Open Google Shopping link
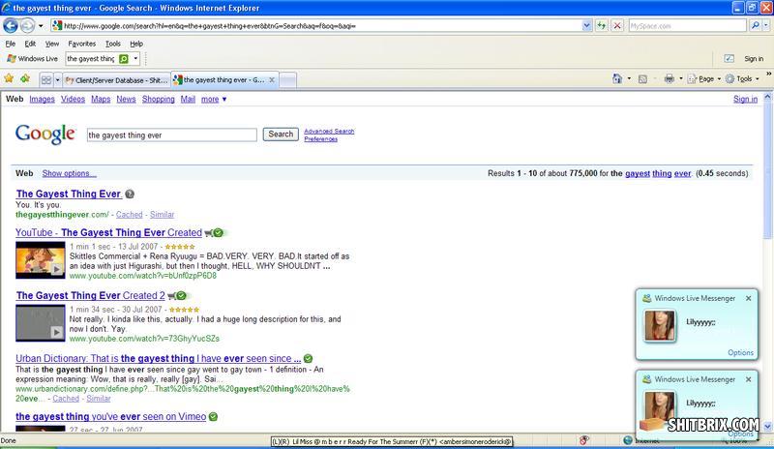This screenshot has width=774, height=449. coord(159,99)
